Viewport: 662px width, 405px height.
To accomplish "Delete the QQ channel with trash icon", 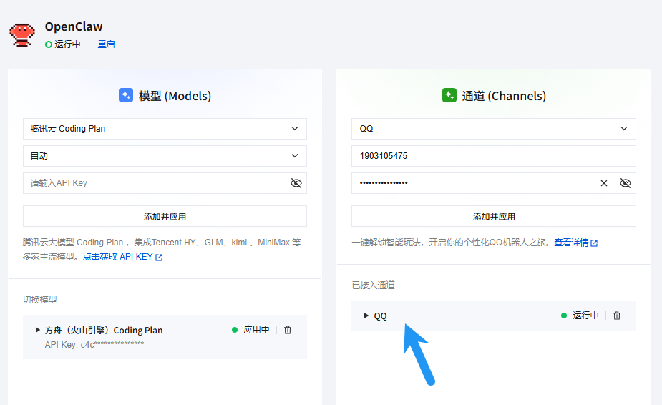I will (617, 316).
